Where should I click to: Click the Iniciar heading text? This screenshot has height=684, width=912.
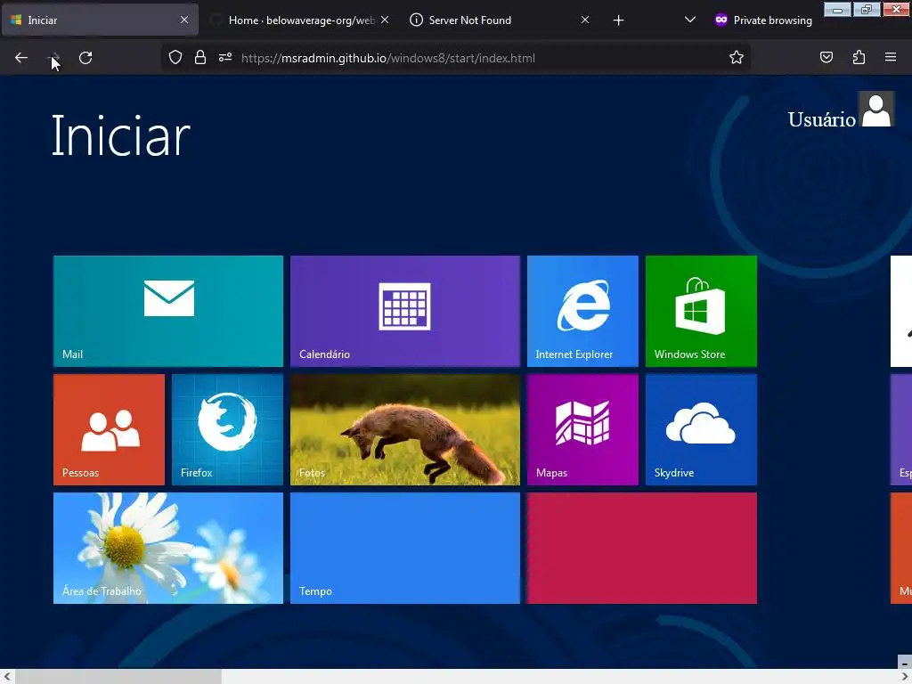121,135
